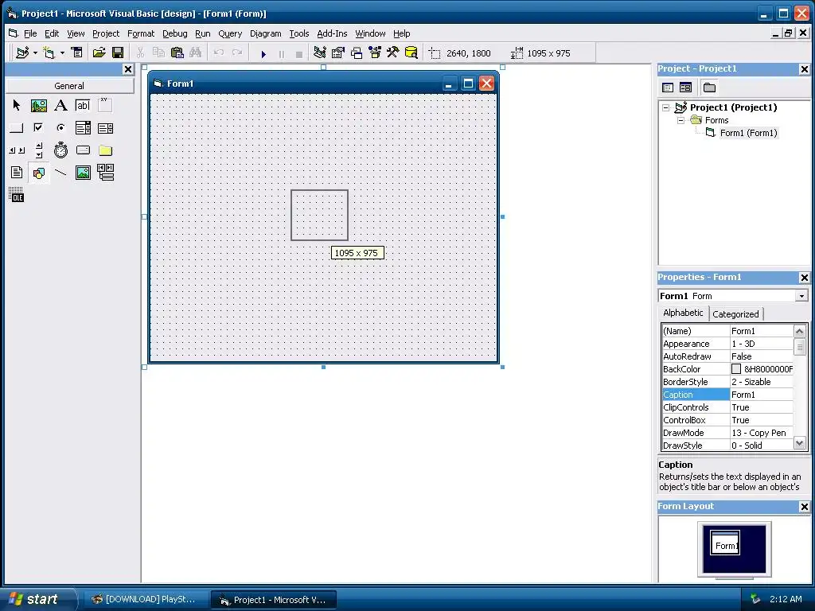The image size is (815, 611).
Task: Click the BackColor color swatch value
Action: (736, 369)
